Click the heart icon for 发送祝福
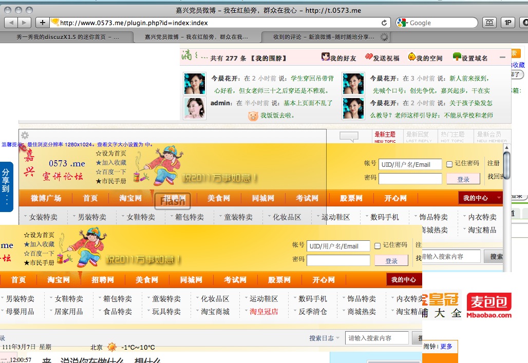This screenshot has height=363, width=528. (x=369, y=57)
